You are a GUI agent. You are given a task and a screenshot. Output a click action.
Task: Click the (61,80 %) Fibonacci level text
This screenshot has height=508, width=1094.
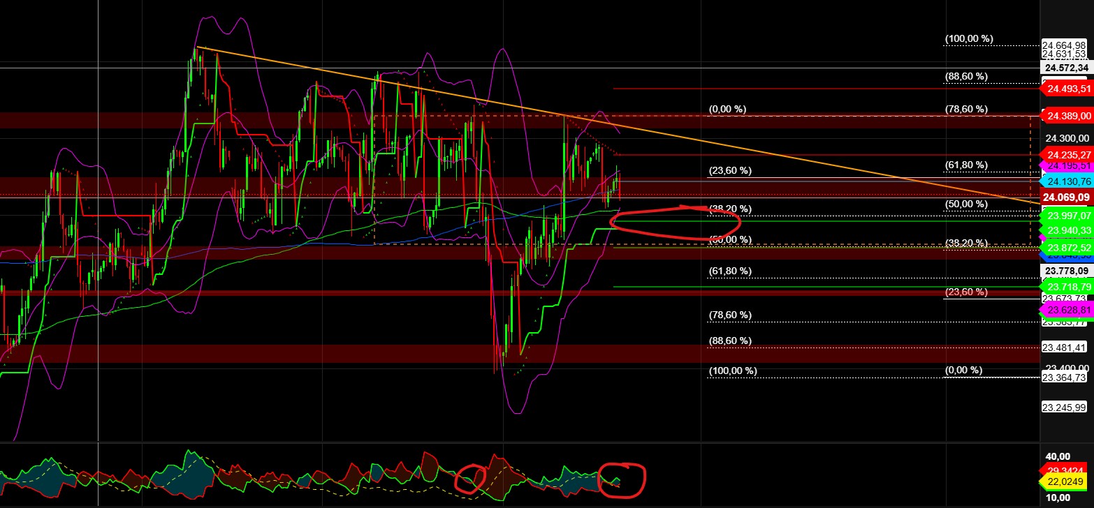[966, 164]
